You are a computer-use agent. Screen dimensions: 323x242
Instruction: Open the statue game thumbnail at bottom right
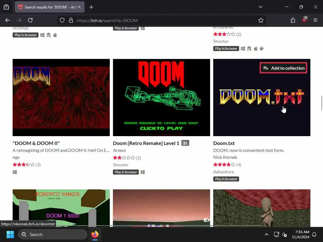tap(262, 208)
